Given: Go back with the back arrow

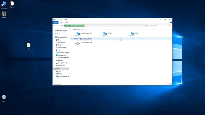Looking at the screenshot, I should click(54, 26).
